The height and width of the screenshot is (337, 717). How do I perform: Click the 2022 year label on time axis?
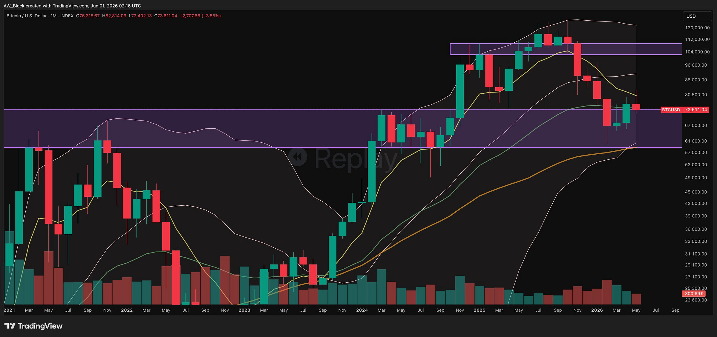[127, 310]
